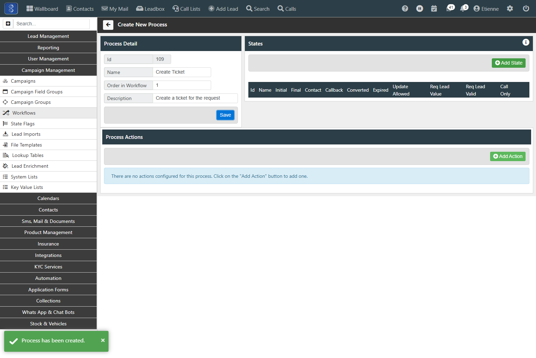The image size is (536, 358).
Task: Click Add Lead in top bar
Action: pyautogui.click(x=223, y=9)
